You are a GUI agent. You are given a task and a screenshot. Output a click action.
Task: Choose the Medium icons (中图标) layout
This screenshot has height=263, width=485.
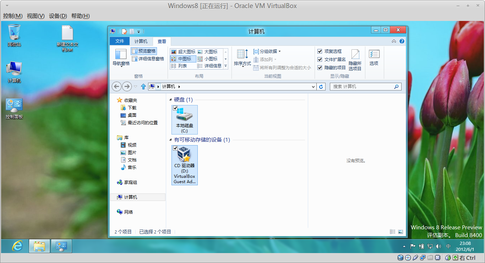[183, 59]
